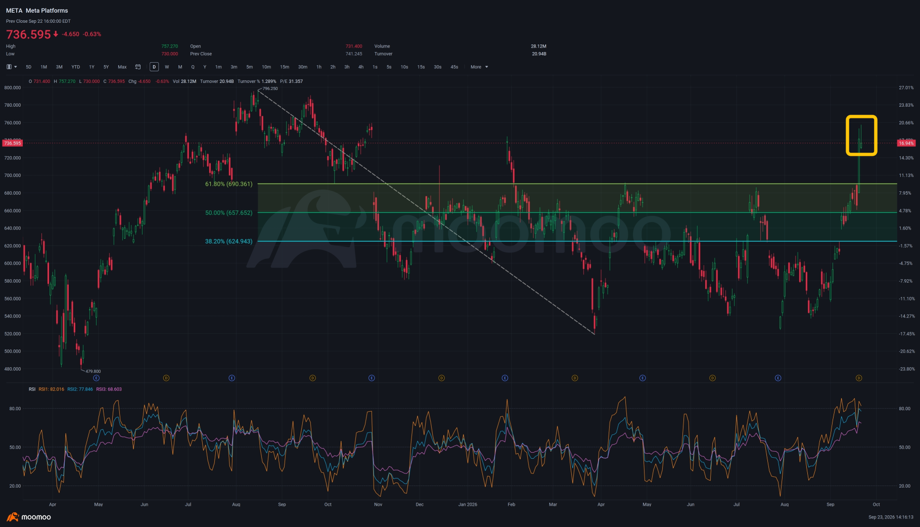Image resolution: width=920 pixels, height=527 pixels.
Task: Click the META Meta Platforms ticker title
Action: tap(37, 11)
